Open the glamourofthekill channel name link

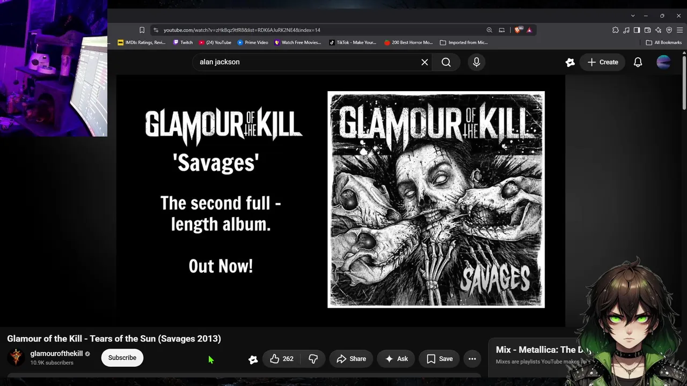tap(56, 354)
